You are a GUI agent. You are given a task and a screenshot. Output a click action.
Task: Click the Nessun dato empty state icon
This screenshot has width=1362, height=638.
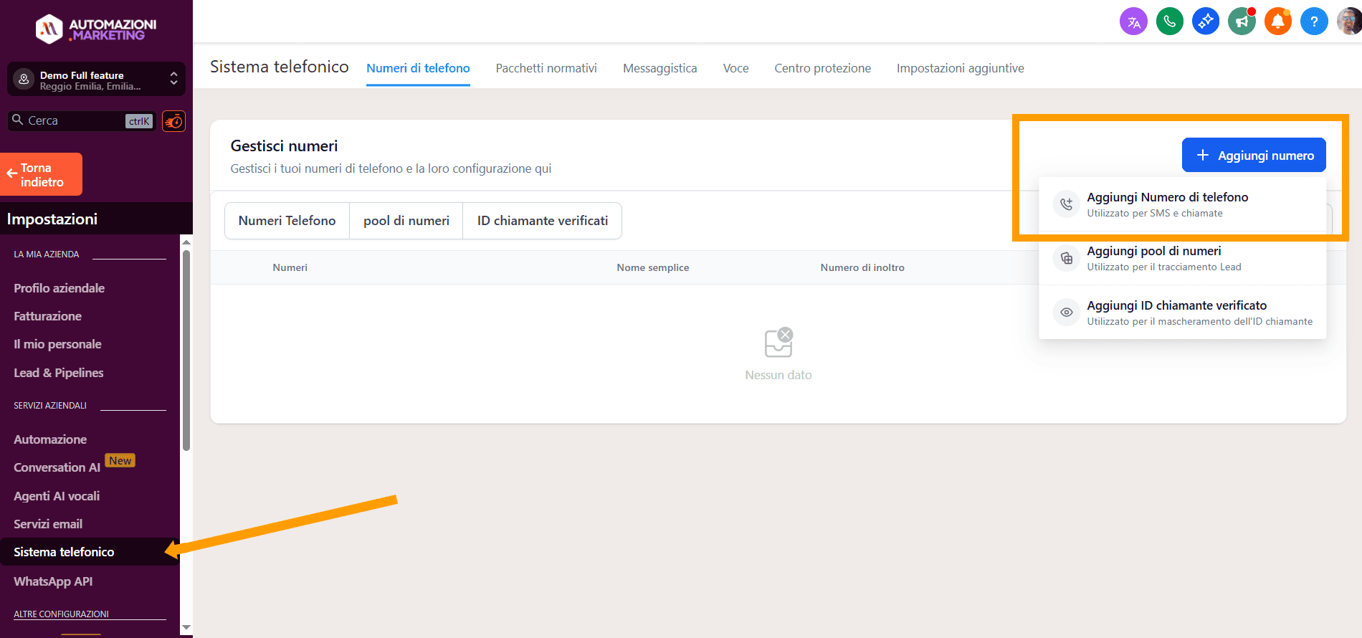778,342
